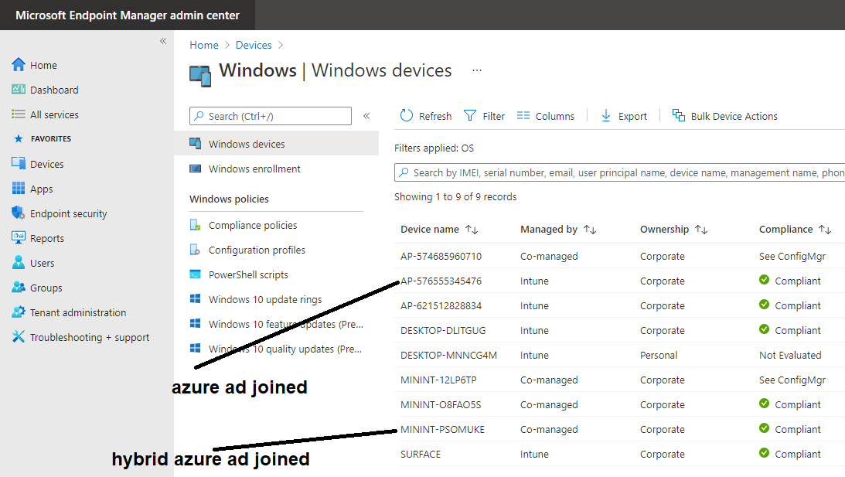Click the Windows 10 update rings logo icon

click(x=195, y=298)
